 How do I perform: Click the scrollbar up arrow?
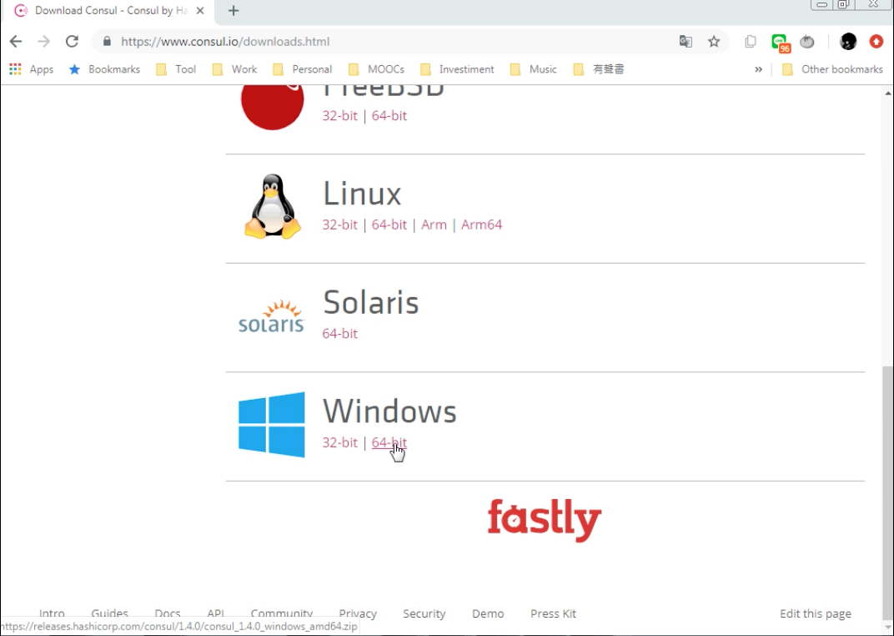click(x=887, y=93)
